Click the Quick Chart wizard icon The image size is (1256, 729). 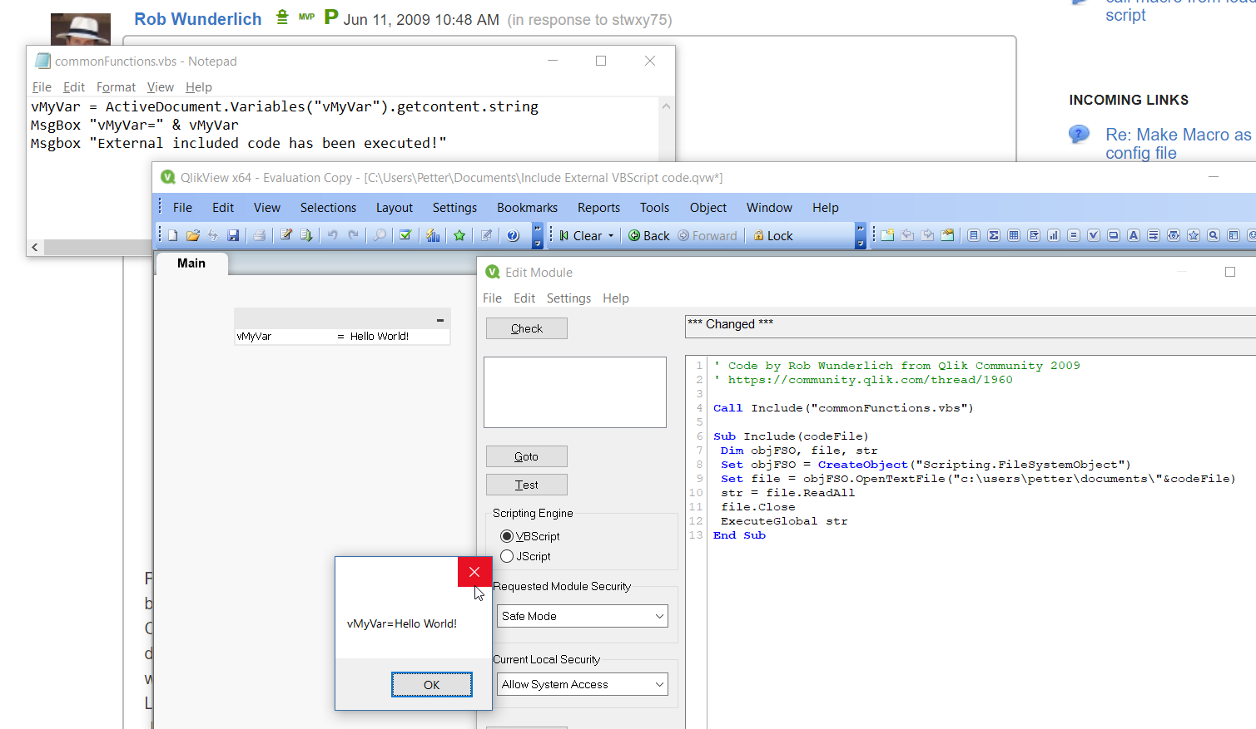(x=433, y=235)
